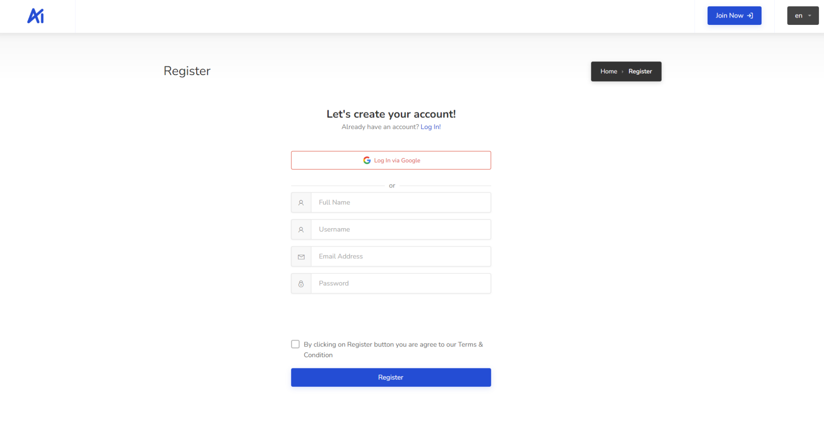Focus the Full Name field
The height and width of the screenshot is (431, 824).
[x=401, y=202]
